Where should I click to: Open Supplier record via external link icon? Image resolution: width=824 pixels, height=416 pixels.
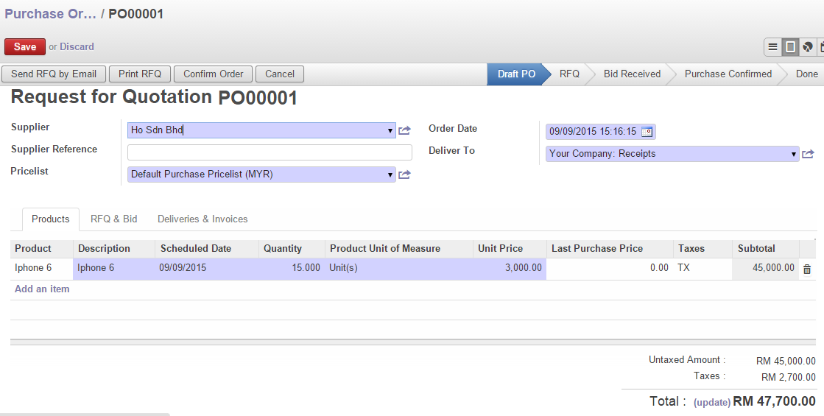[404, 131]
